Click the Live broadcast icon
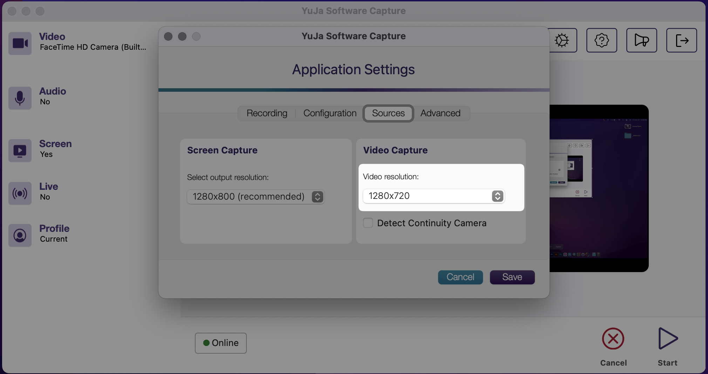 (x=20, y=193)
